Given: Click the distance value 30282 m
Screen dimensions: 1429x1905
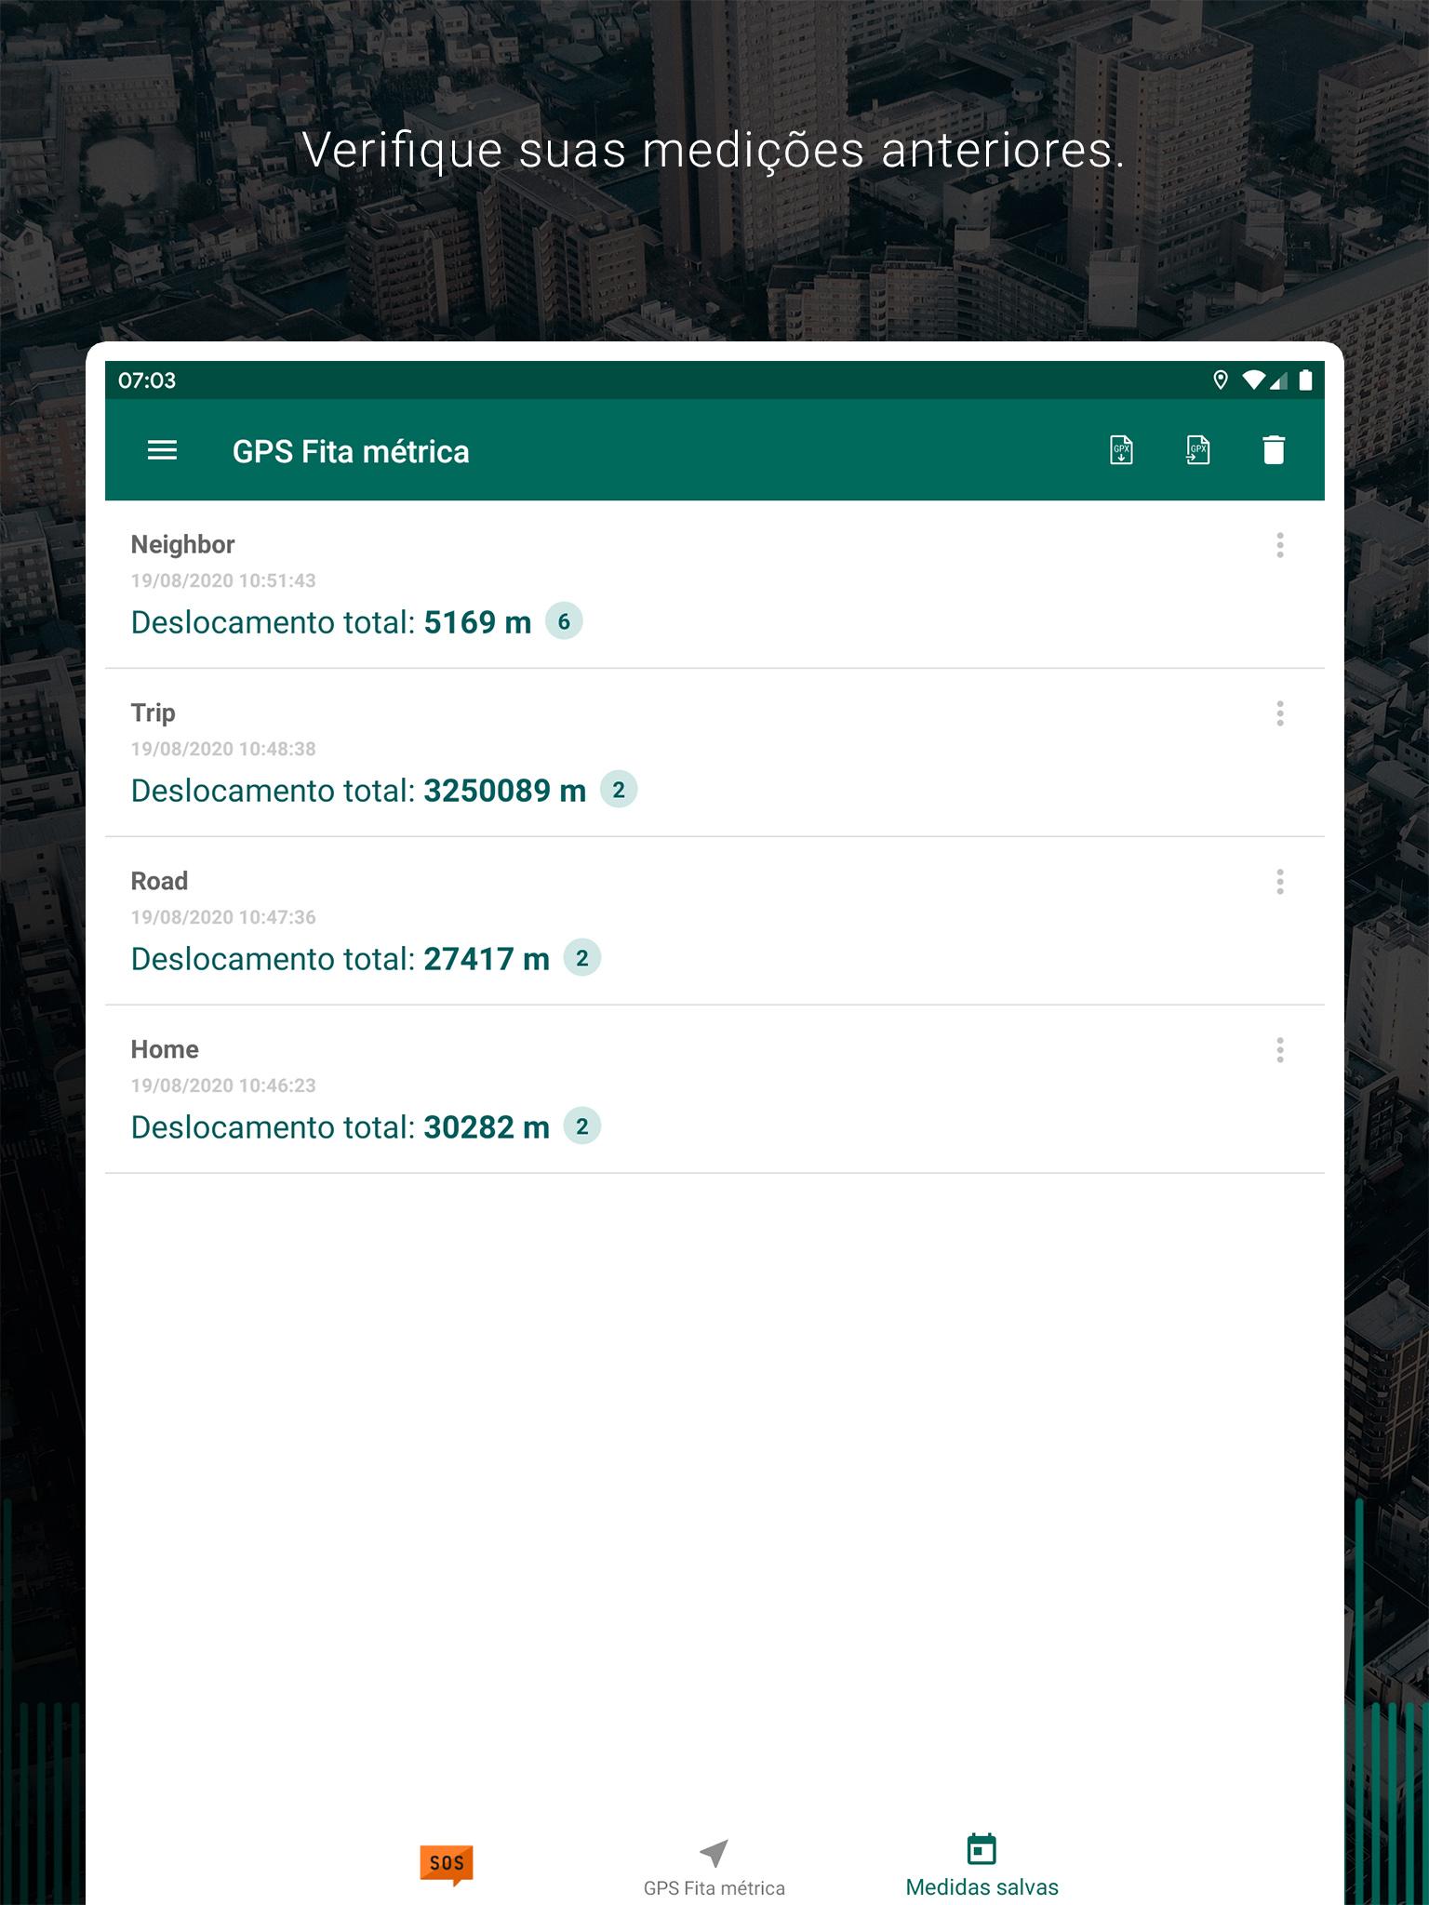Looking at the screenshot, I should tap(487, 1127).
